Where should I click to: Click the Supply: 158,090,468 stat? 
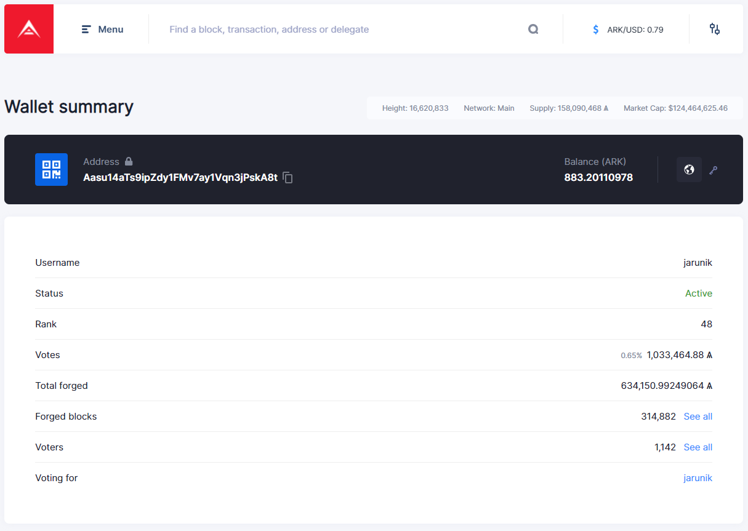point(569,108)
